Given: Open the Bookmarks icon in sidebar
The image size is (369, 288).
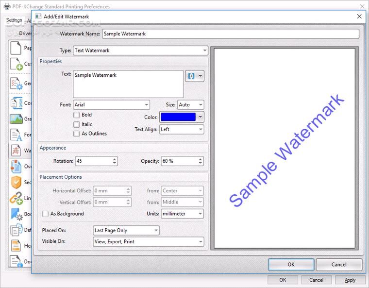Looking at the screenshot, I should pos(16,214).
